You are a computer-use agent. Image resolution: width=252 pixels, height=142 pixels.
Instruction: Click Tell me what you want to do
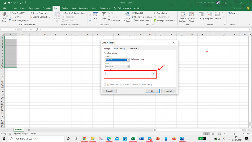pyautogui.click(x=130, y=8)
